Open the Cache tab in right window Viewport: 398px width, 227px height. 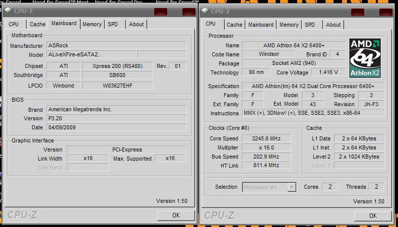click(235, 25)
